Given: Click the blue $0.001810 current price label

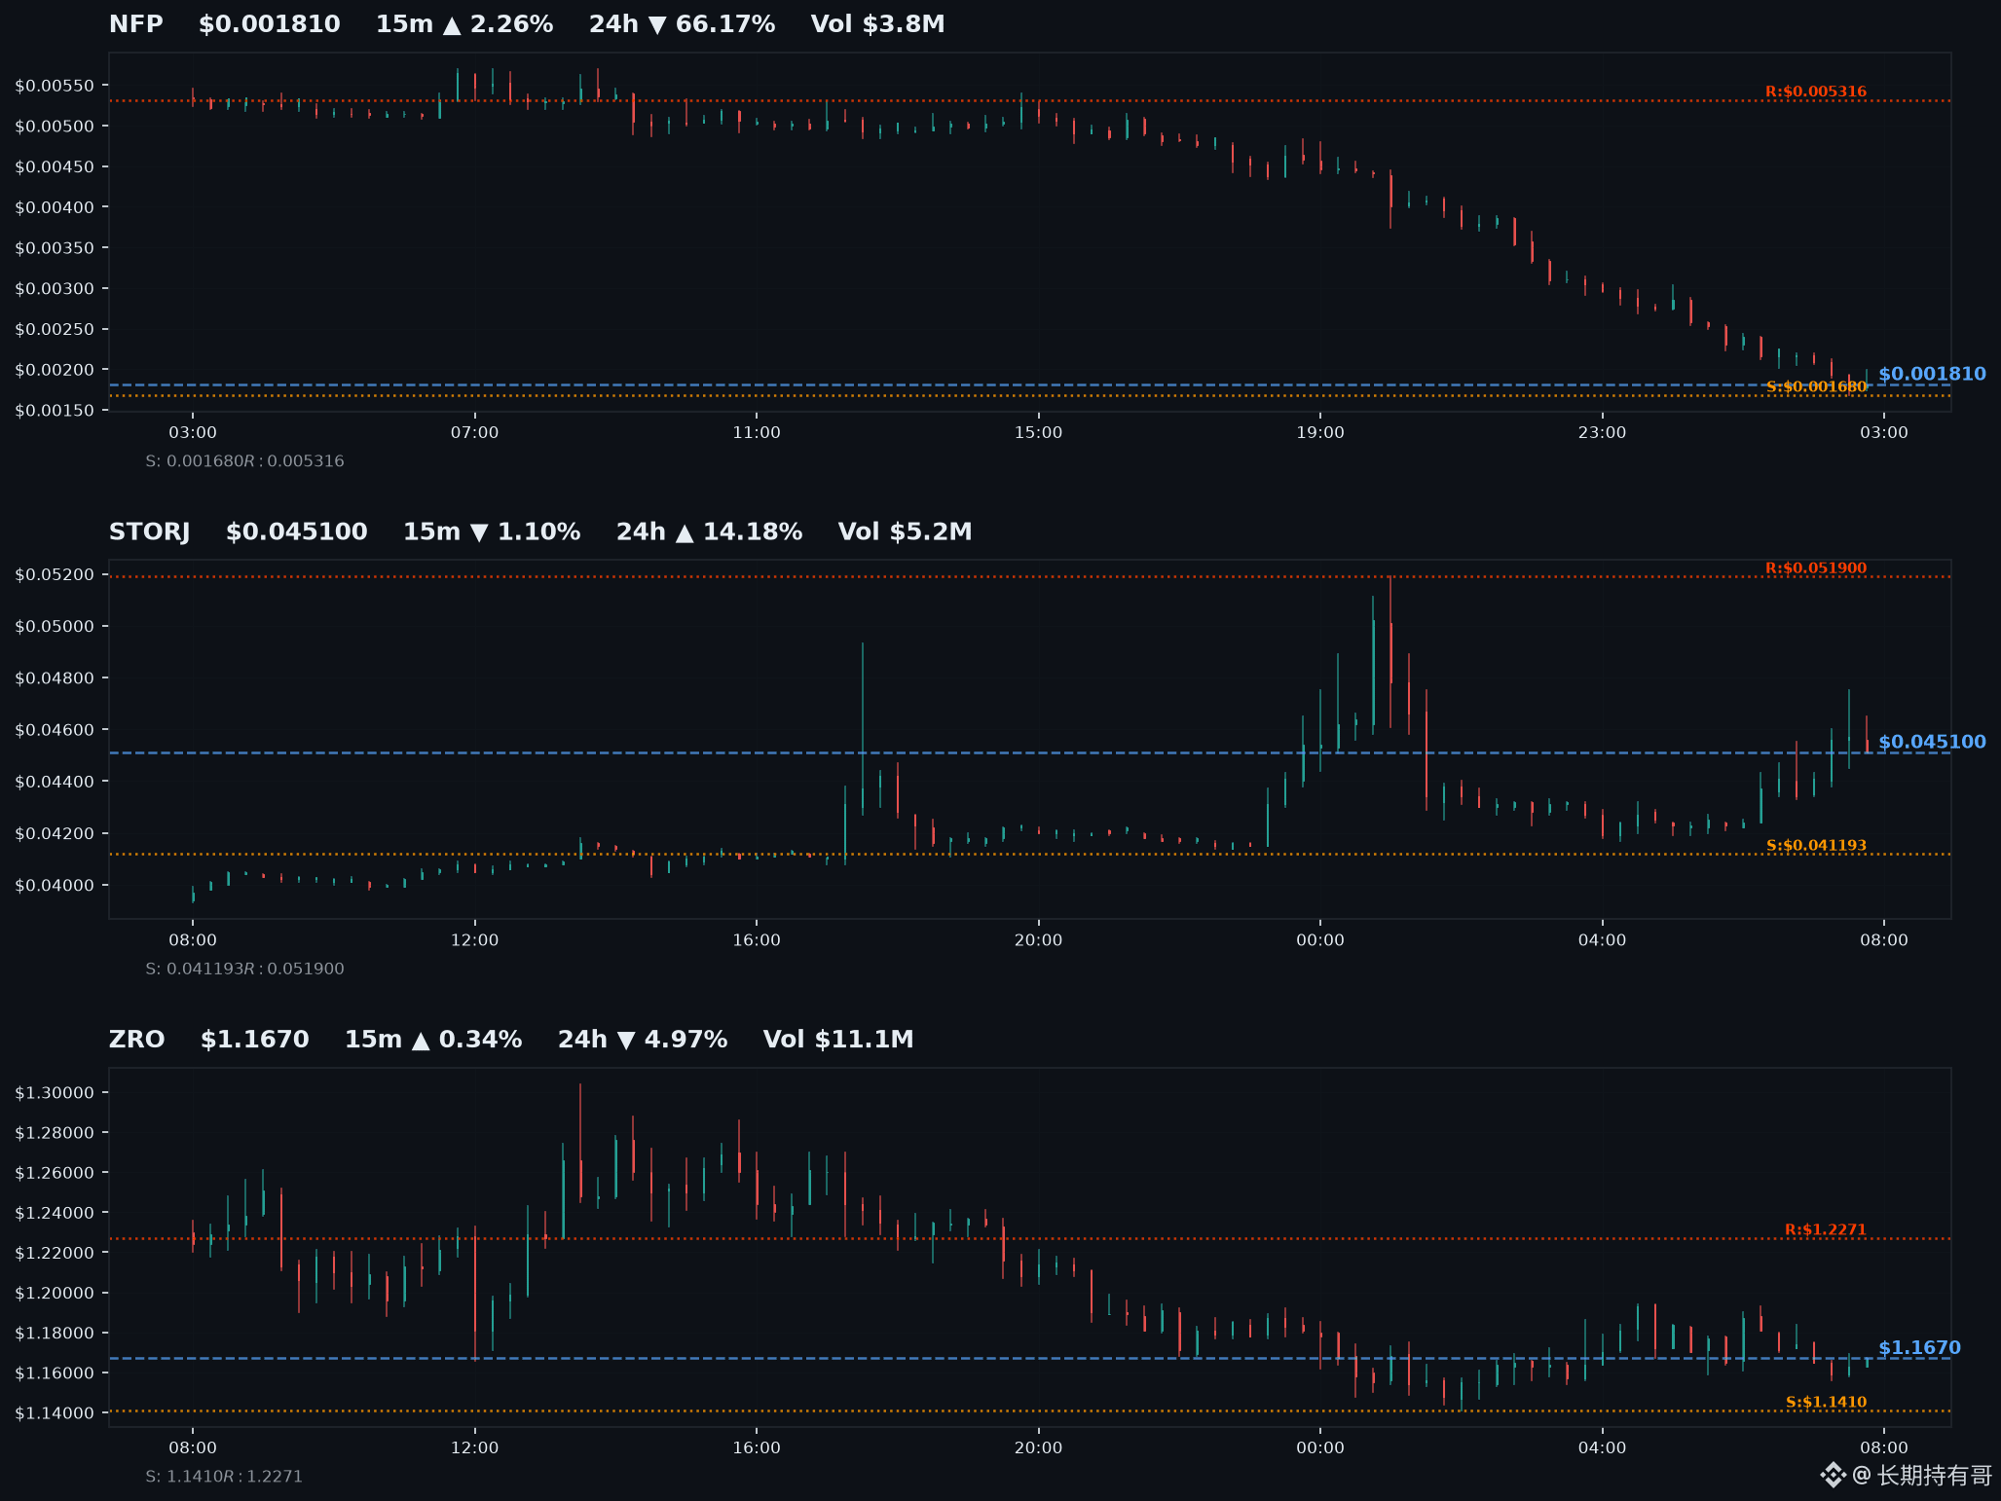Looking at the screenshot, I should click(1932, 374).
